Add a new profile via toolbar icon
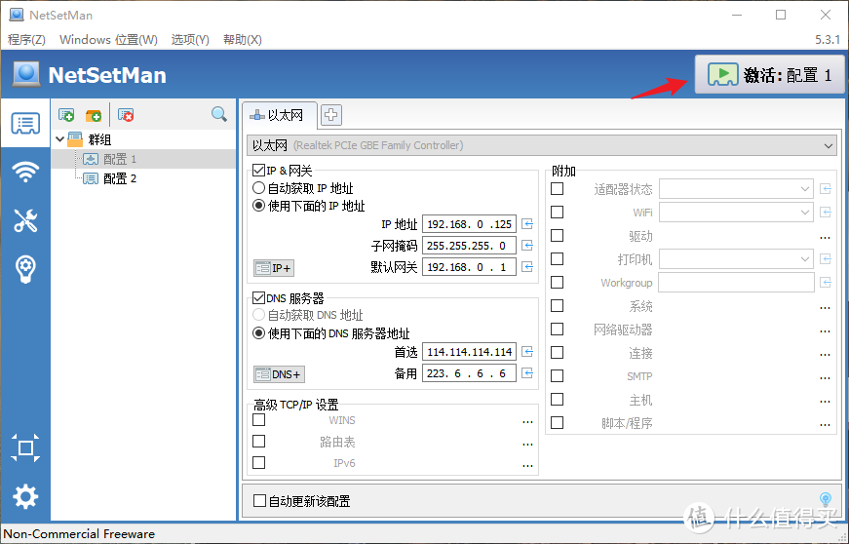The width and height of the screenshot is (849, 544). tap(66, 115)
